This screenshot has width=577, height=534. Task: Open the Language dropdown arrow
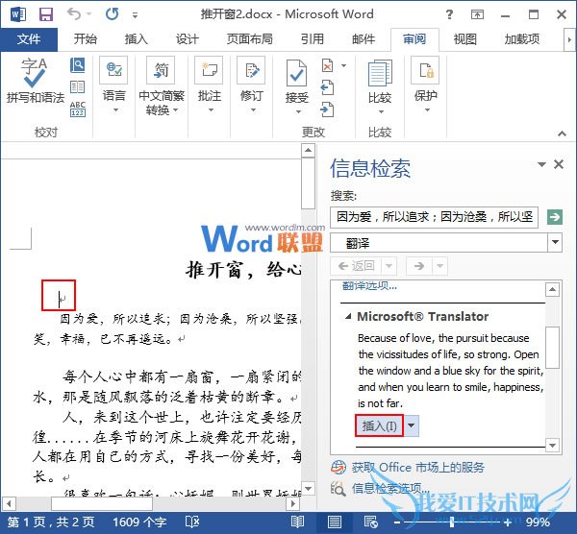[x=115, y=109]
